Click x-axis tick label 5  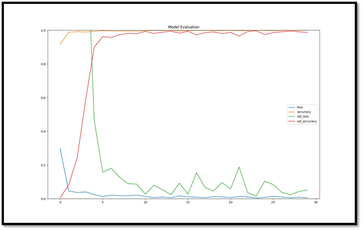click(x=103, y=203)
